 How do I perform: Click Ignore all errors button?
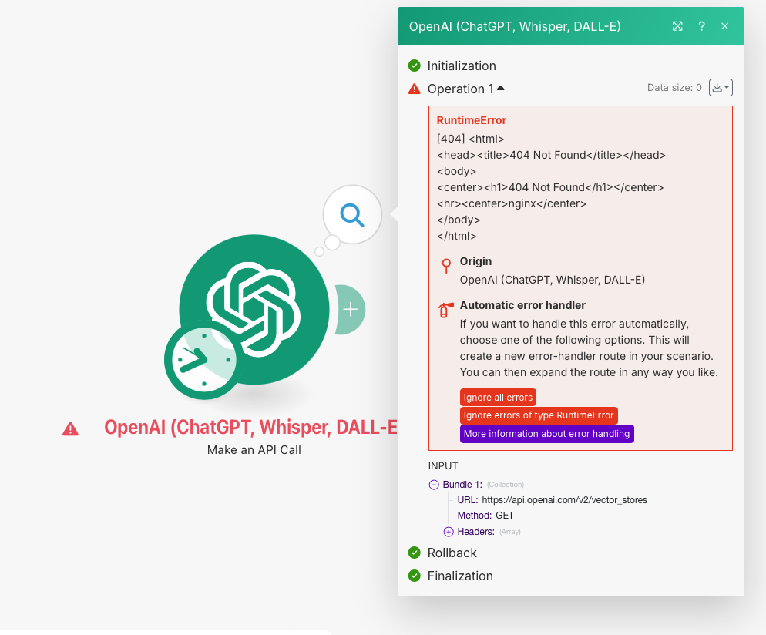tap(498, 398)
